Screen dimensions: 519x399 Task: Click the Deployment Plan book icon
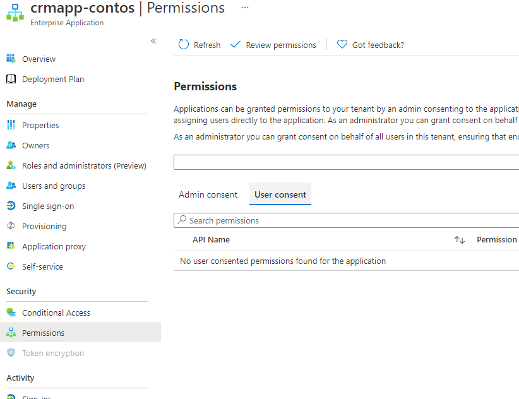pos(11,79)
